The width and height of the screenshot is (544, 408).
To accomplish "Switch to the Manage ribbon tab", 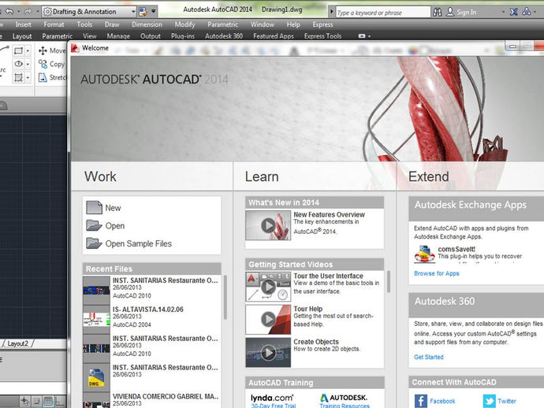I will (x=118, y=35).
